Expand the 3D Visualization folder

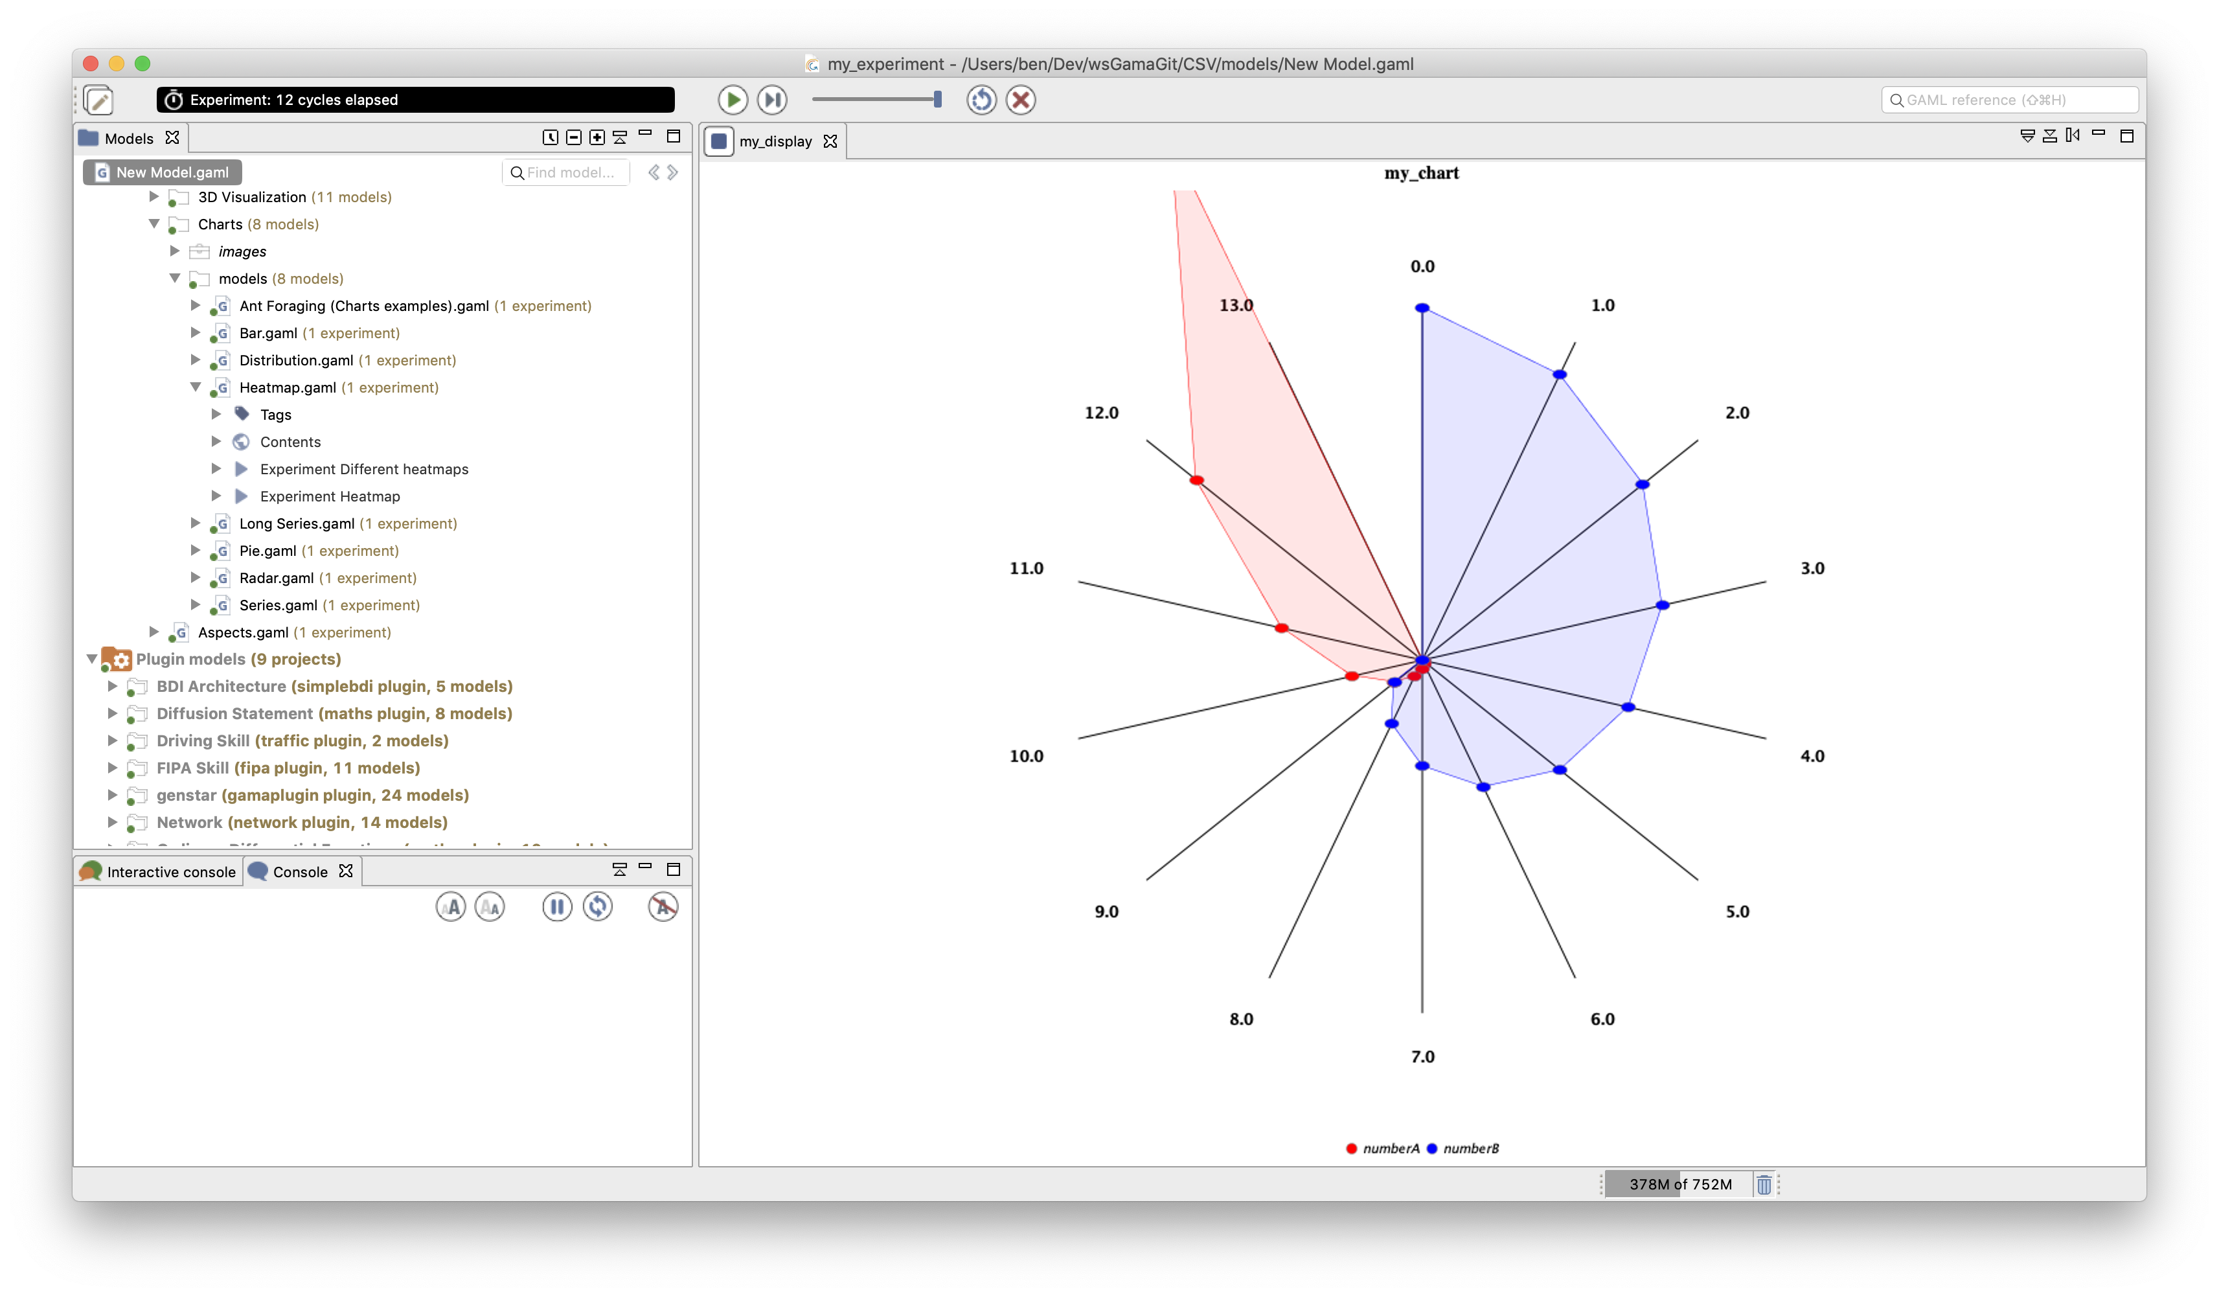[x=154, y=197]
